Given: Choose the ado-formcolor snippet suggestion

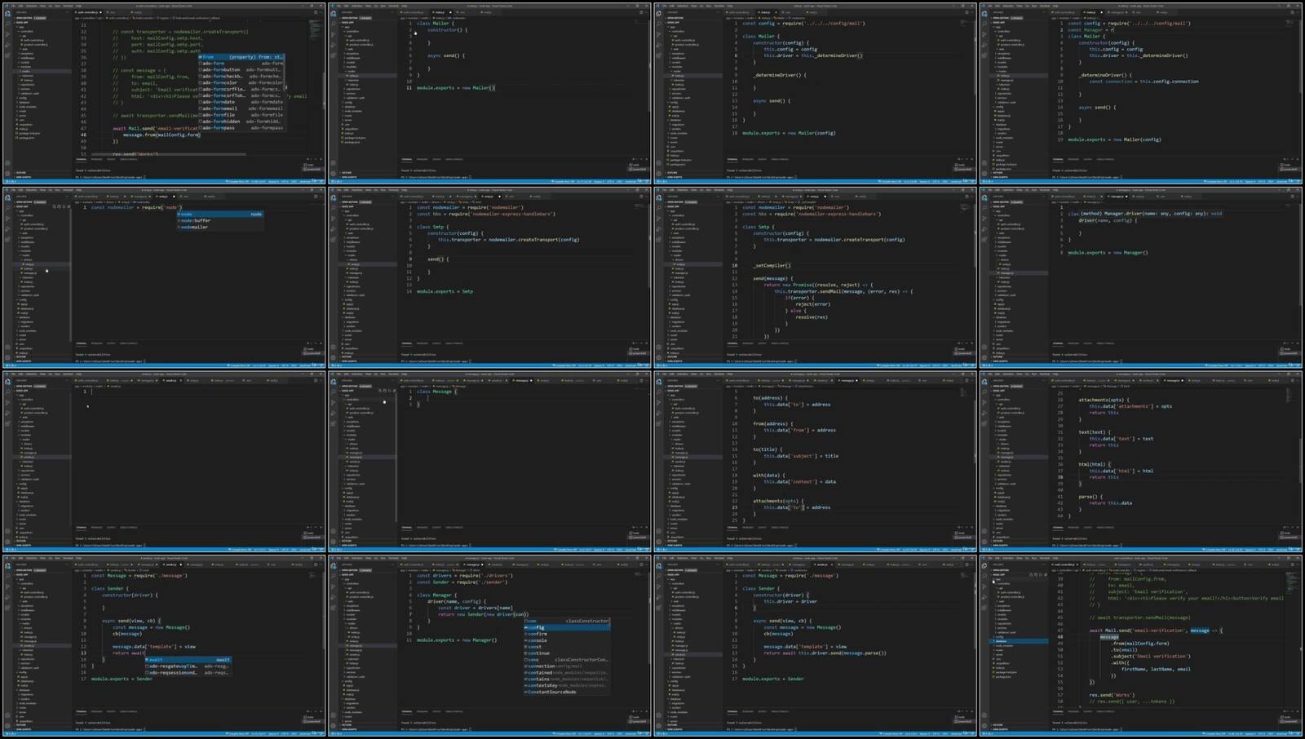Looking at the screenshot, I should click(x=241, y=82).
